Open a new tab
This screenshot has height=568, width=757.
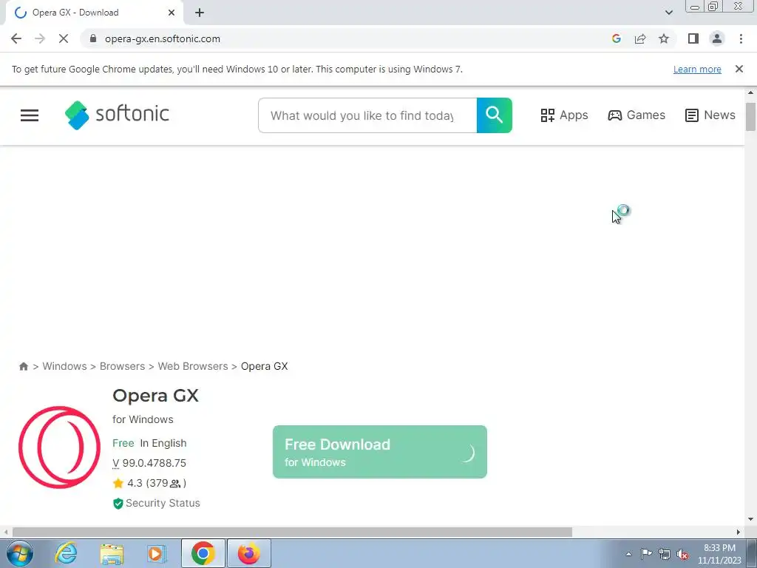(200, 13)
